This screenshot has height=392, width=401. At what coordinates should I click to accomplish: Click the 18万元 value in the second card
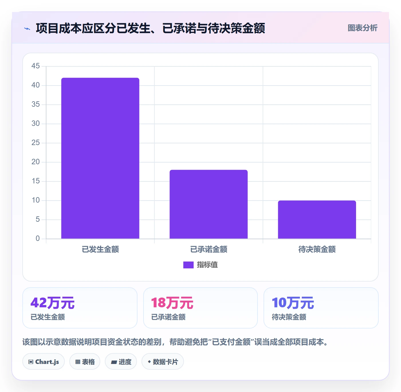[x=172, y=303]
